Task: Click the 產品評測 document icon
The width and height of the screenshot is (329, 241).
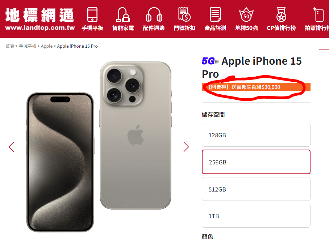Action: (x=215, y=14)
